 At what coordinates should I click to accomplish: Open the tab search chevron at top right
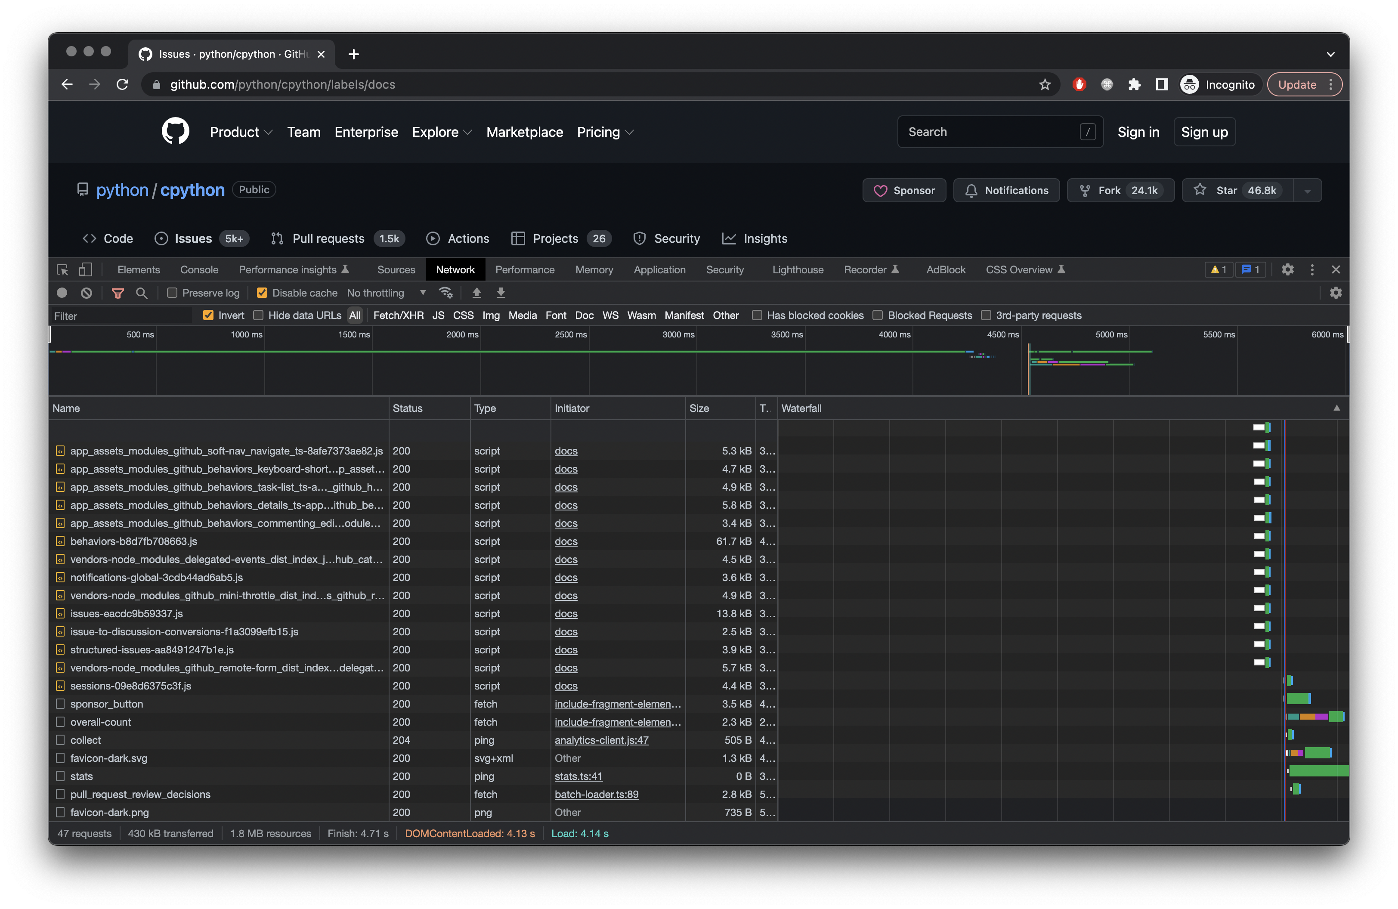coord(1330,54)
